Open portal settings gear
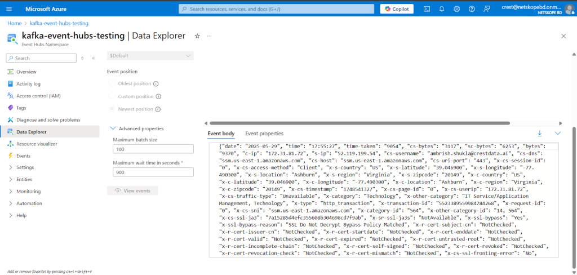The width and height of the screenshot is (577, 275). pyautogui.click(x=456, y=9)
